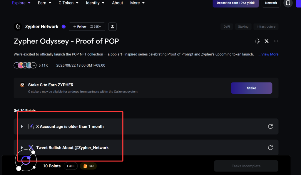Open the Earn dropdown menu
301x175 pixels.
[x=45, y=3]
